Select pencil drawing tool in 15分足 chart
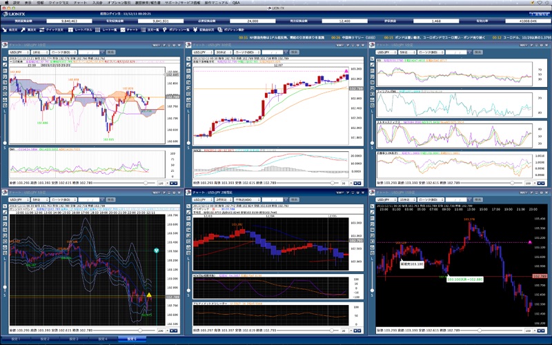This screenshot has width=552, height=345. 373,213
